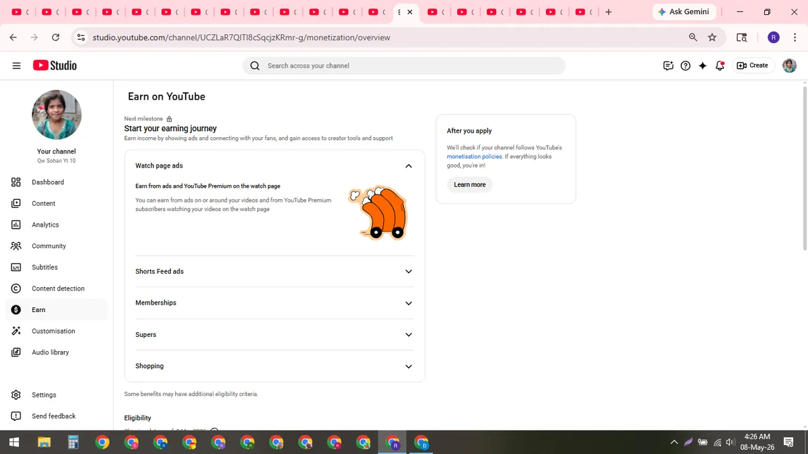Expand the Shopping section
This screenshot has width=808, height=454.
coord(408,367)
